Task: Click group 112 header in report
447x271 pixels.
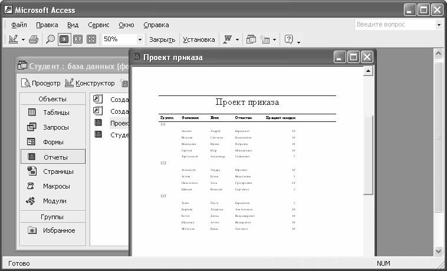Action: coord(163,163)
